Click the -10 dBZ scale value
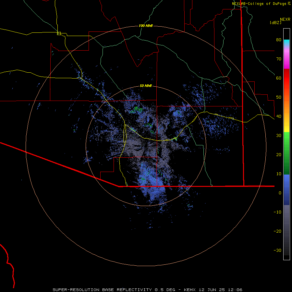The width and height of the screenshot is (292, 292). coord(277,212)
